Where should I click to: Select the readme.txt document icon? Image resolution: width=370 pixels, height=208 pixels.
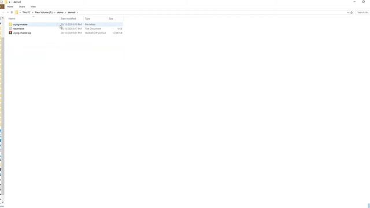tap(10, 28)
